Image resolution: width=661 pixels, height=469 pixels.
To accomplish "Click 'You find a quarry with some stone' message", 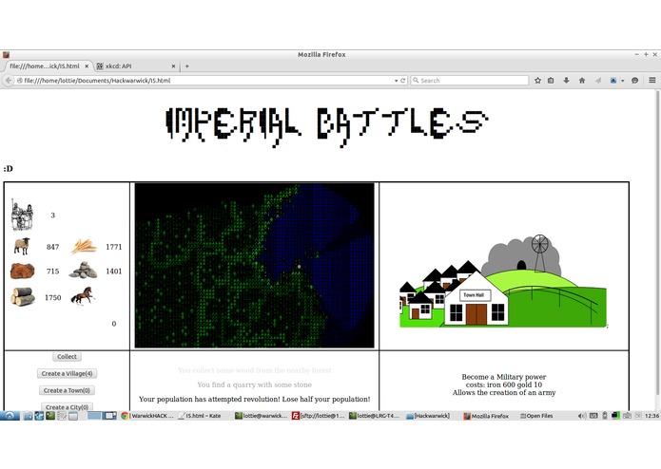I will (254, 385).
